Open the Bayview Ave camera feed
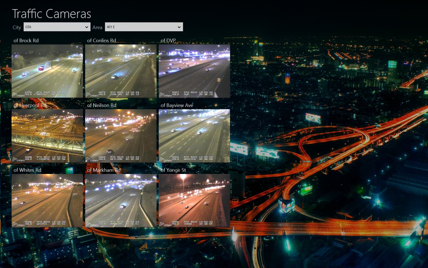 (194, 136)
